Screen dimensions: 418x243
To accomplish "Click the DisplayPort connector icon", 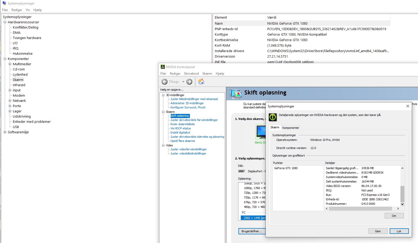I will tap(241, 171).
